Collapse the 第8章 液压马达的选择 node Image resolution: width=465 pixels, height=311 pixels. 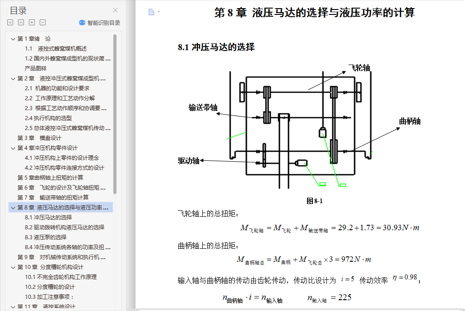pos(13,208)
